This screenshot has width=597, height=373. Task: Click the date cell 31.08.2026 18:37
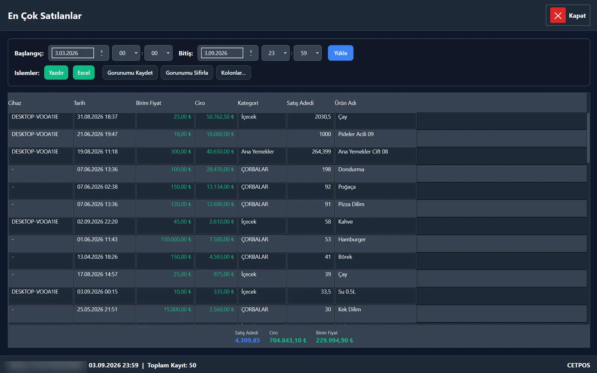click(x=104, y=121)
